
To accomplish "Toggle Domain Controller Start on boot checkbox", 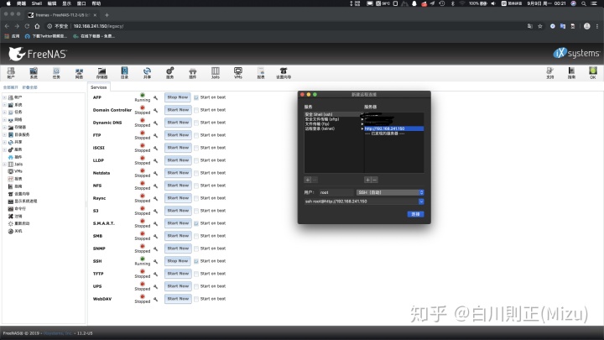I will pyautogui.click(x=196, y=110).
